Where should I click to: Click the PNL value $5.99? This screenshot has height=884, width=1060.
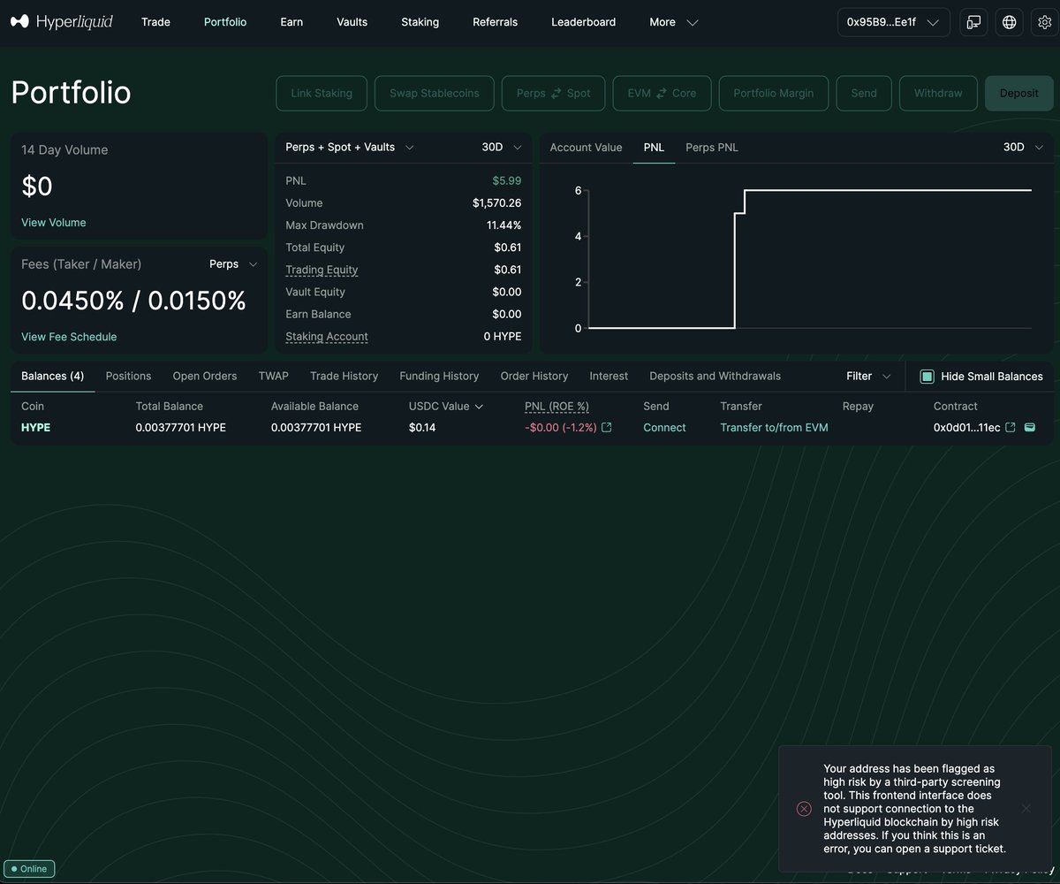(507, 181)
